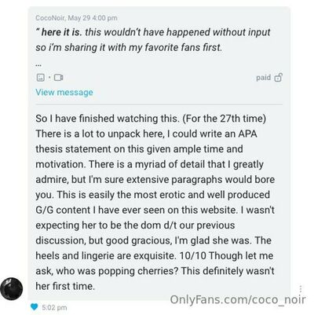Screen dimensions: 314x315
Task: Click the May 29 4:00 pm timestamp
Action: click(93, 18)
